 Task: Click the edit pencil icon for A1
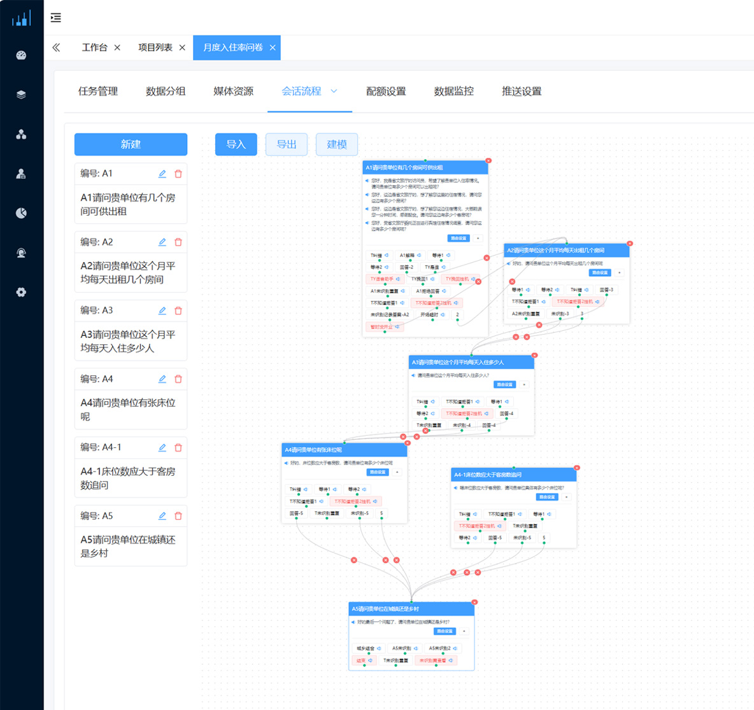162,174
